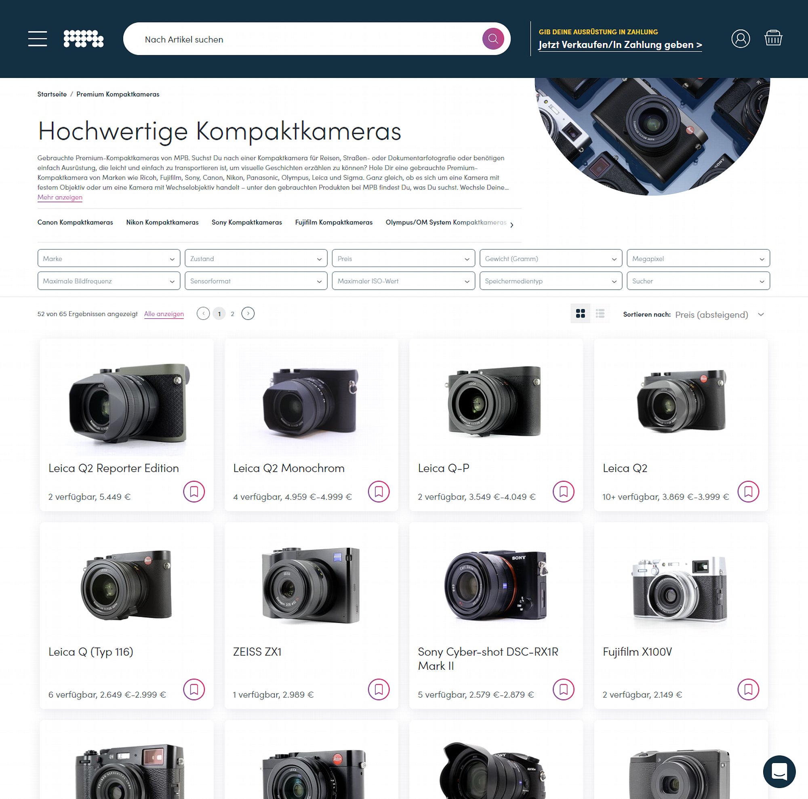Open the shopping basket icon
Viewport: 808px width, 799px height.
pos(773,38)
